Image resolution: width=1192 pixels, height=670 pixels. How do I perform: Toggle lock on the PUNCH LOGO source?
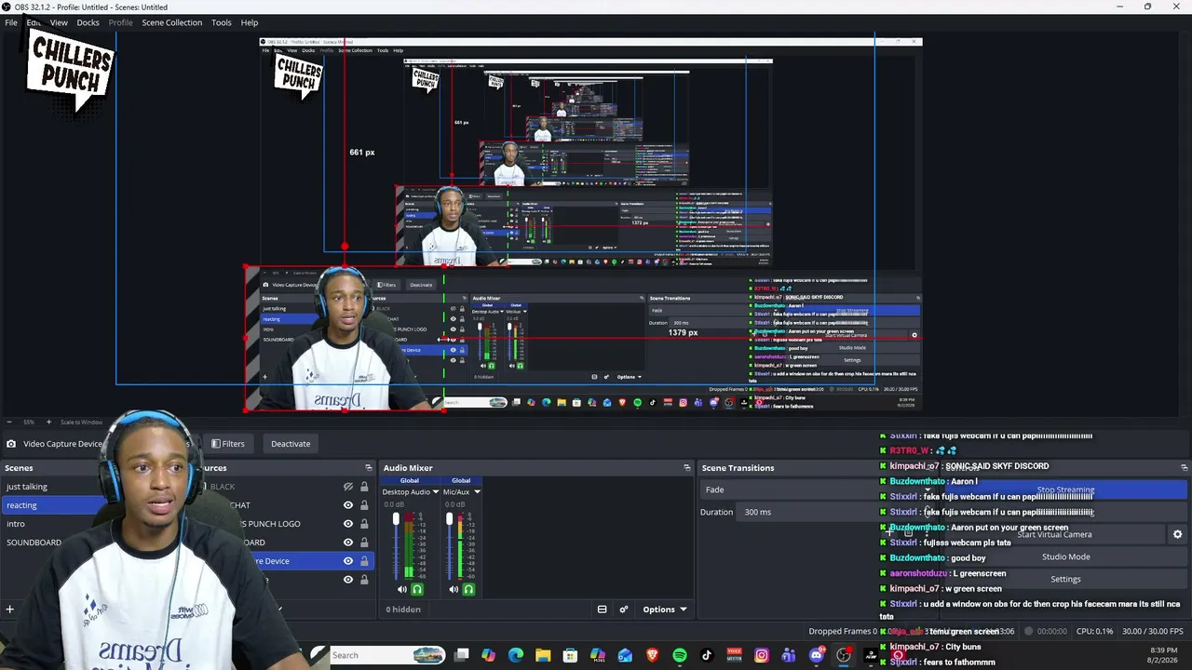point(364,524)
